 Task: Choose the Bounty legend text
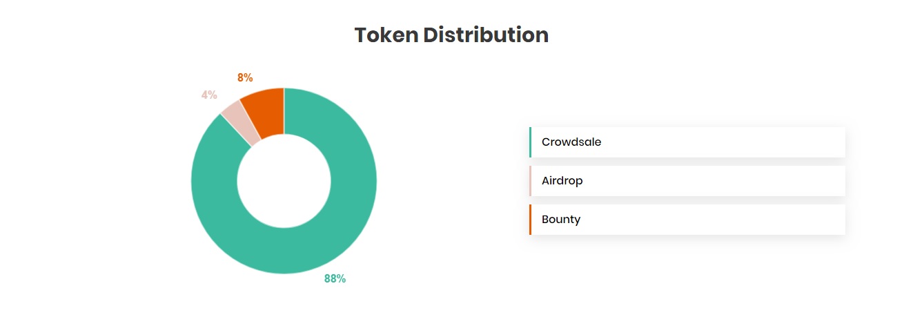point(561,220)
